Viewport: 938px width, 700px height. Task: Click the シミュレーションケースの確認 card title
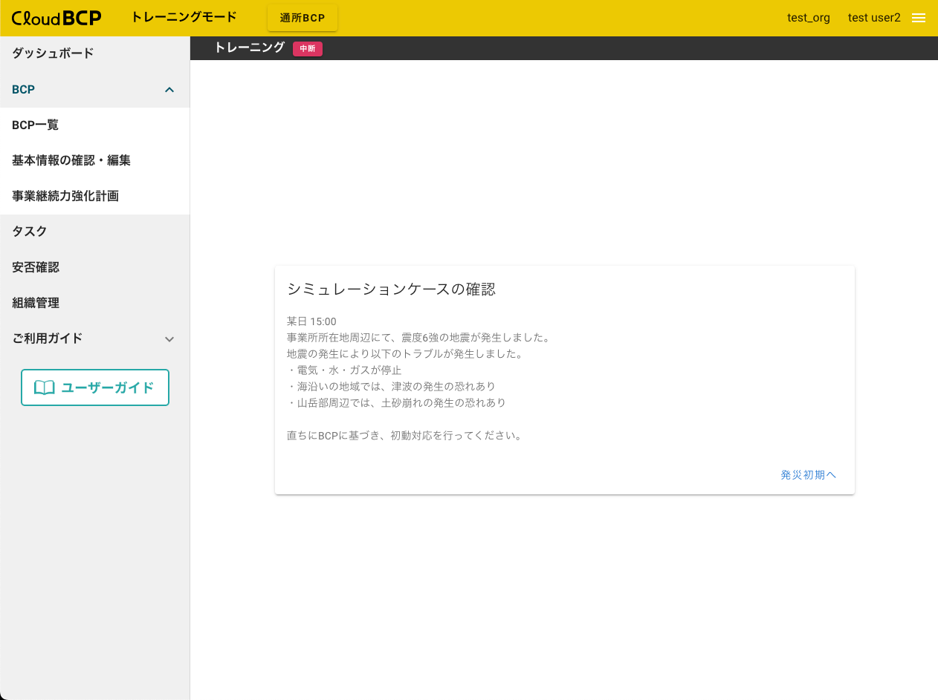391,290
